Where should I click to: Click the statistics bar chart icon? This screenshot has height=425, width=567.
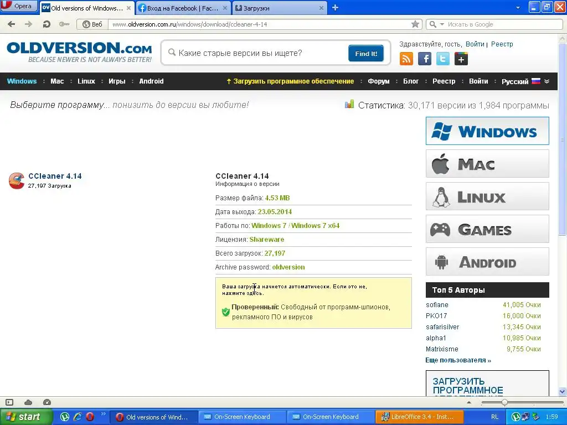point(349,105)
